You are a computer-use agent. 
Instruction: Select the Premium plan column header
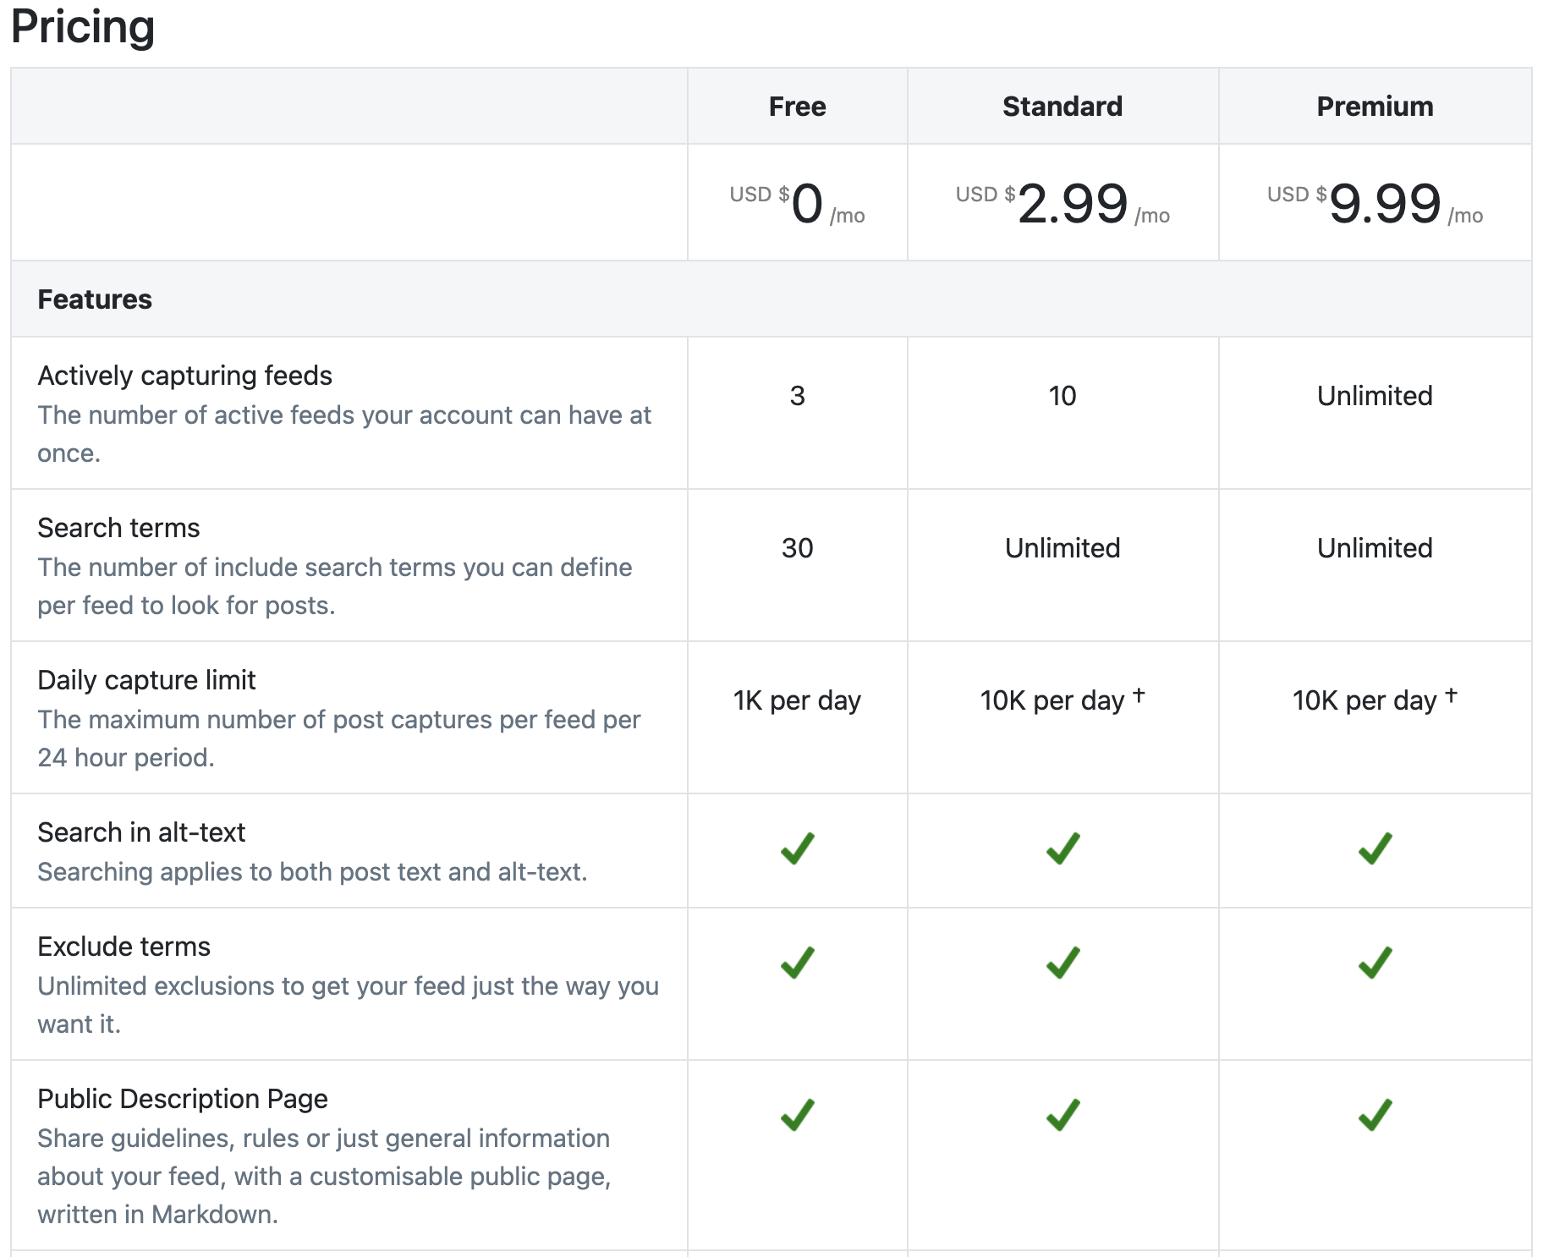point(1375,107)
